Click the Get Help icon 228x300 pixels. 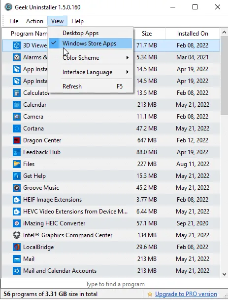tap(17, 176)
